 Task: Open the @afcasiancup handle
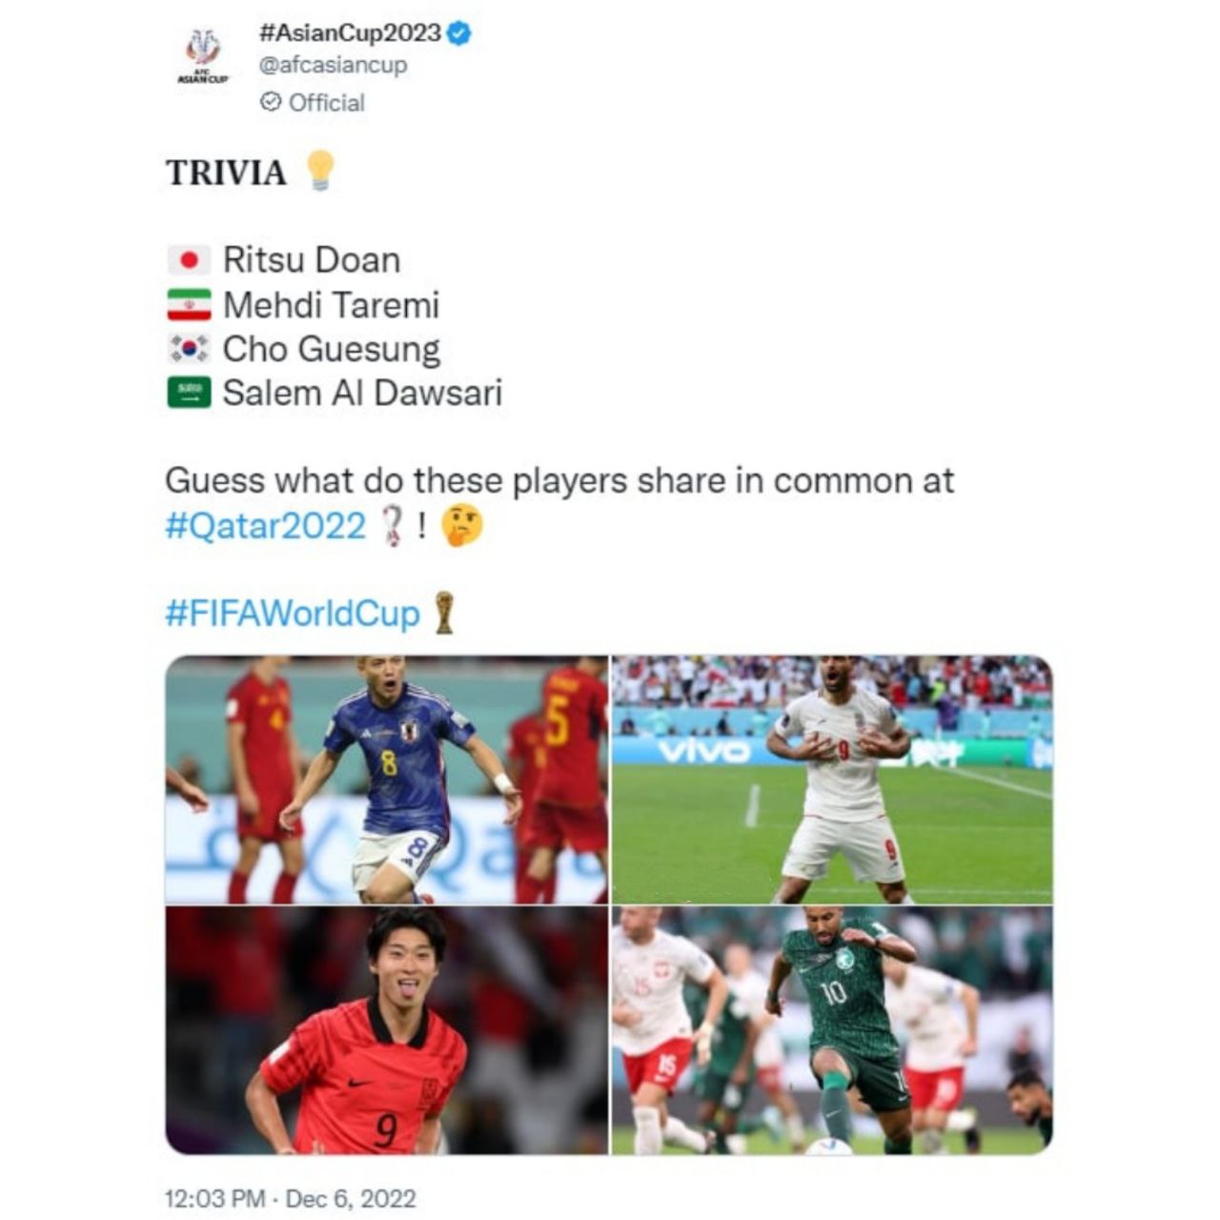click(333, 65)
